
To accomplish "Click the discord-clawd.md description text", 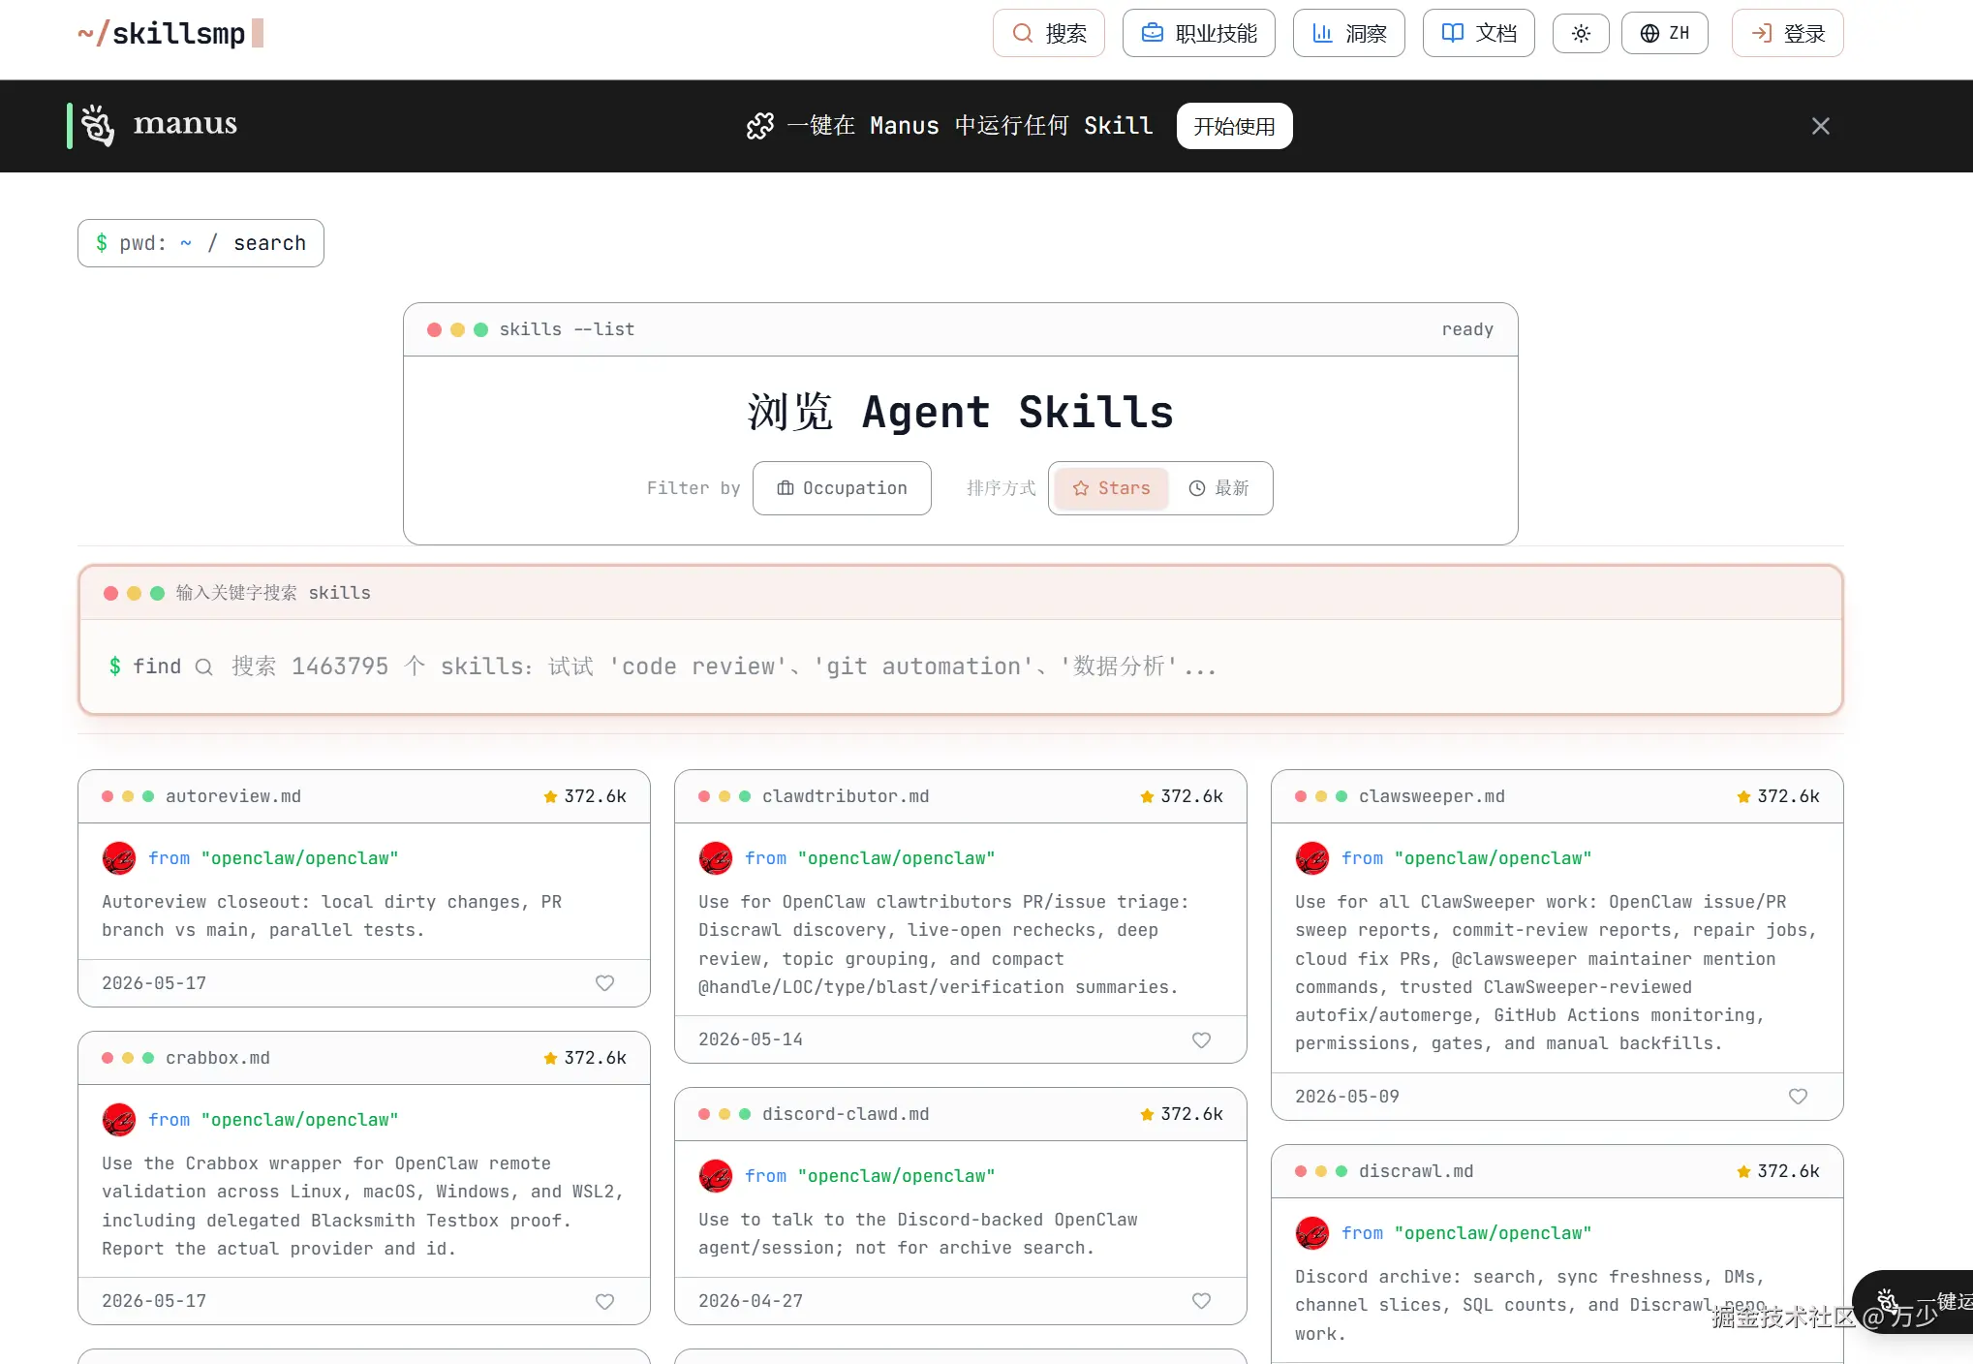I will coord(918,1233).
